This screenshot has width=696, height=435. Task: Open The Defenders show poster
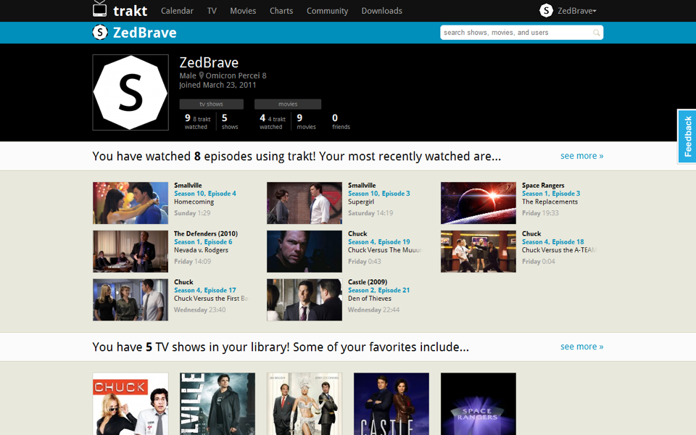[x=304, y=404]
